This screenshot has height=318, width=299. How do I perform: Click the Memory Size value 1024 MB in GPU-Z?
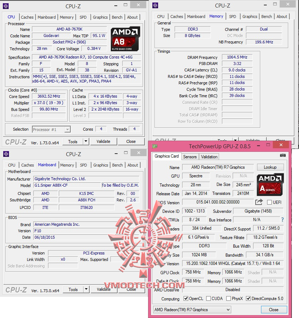pyautogui.click(x=199, y=255)
